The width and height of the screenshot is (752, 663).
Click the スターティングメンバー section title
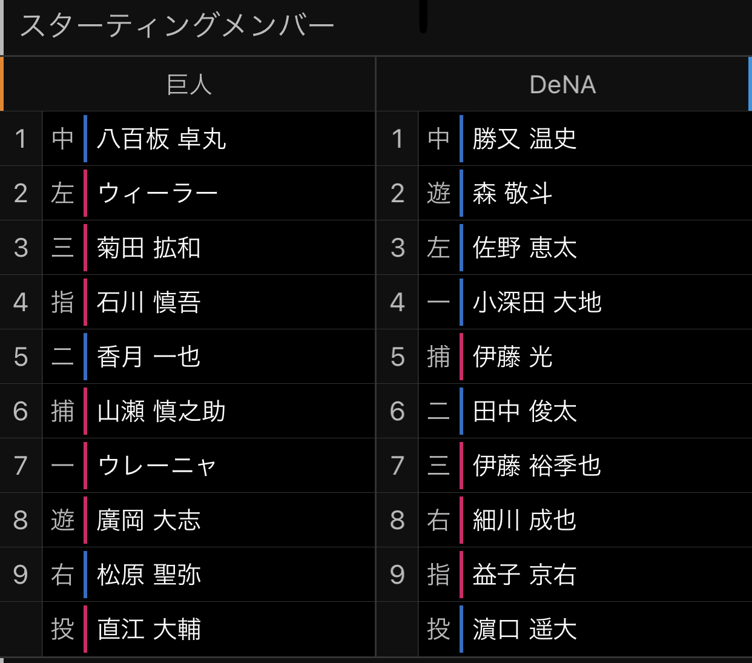[x=177, y=26]
